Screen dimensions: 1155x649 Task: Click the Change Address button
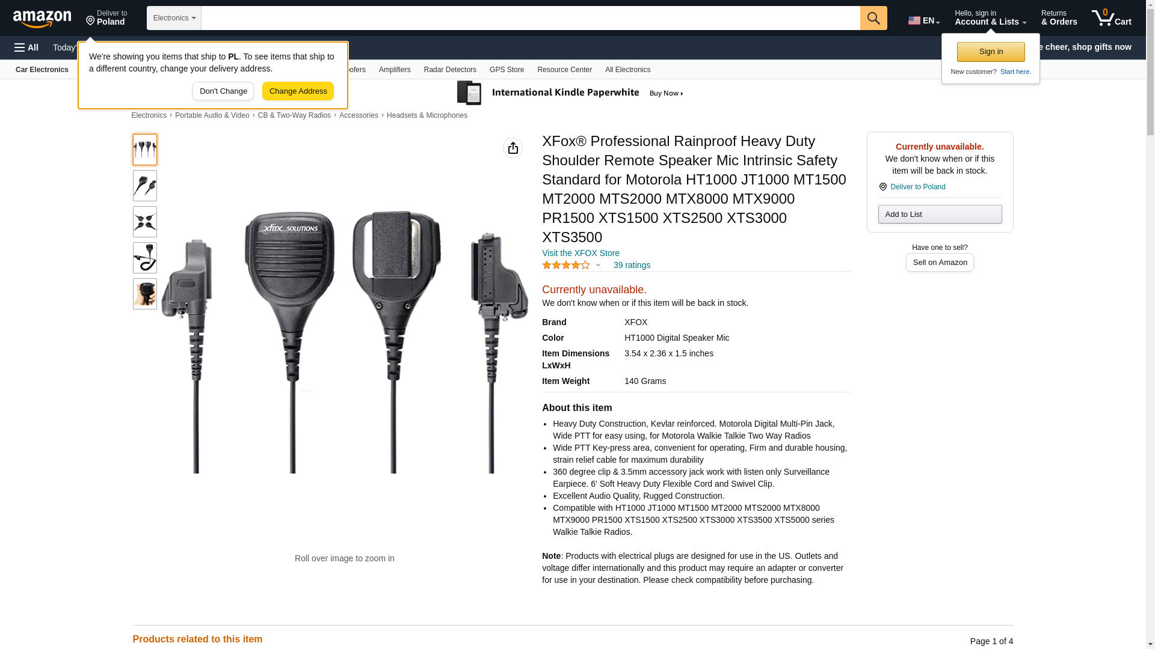[298, 91]
